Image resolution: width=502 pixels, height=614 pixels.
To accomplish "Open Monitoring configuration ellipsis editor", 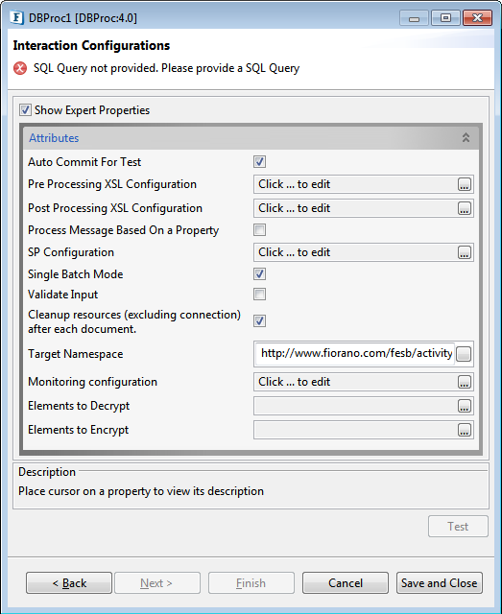I will 464,382.
